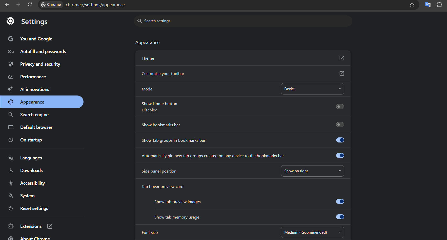Open the Mode dropdown showing Device
The width and height of the screenshot is (447, 240).
(x=312, y=89)
